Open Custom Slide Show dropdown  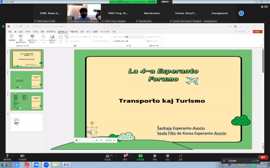pyautogui.click(x=32, y=39)
